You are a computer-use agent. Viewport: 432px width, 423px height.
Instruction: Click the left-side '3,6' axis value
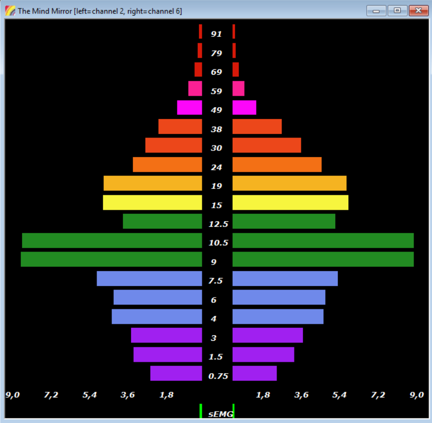pos(128,395)
